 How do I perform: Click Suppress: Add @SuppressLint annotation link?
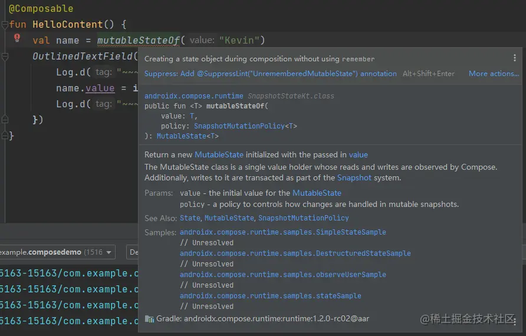pyautogui.click(x=271, y=74)
